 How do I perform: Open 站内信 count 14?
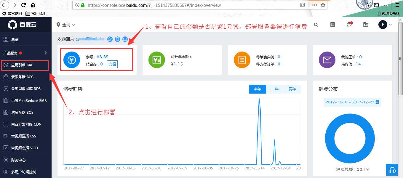pyautogui.click(x=358, y=64)
